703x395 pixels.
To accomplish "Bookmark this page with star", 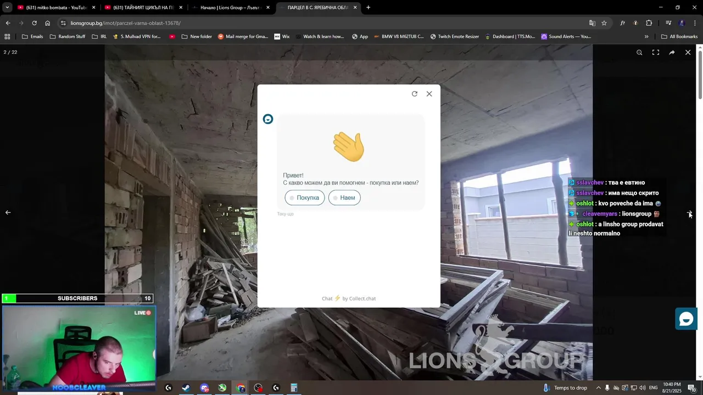I will pyautogui.click(x=604, y=23).
